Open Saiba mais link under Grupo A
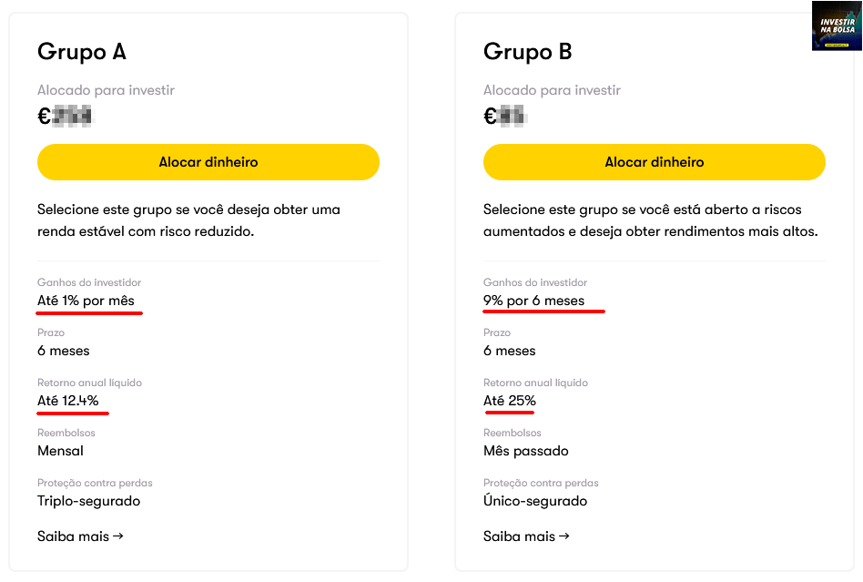The image size is (863, 582). click(80, 536)
